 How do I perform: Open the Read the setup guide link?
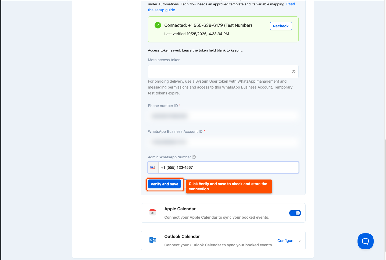(161, 10)
